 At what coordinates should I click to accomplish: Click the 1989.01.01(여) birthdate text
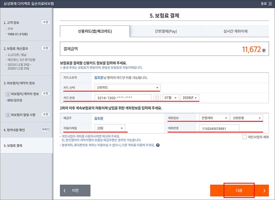tap(18, 34)
